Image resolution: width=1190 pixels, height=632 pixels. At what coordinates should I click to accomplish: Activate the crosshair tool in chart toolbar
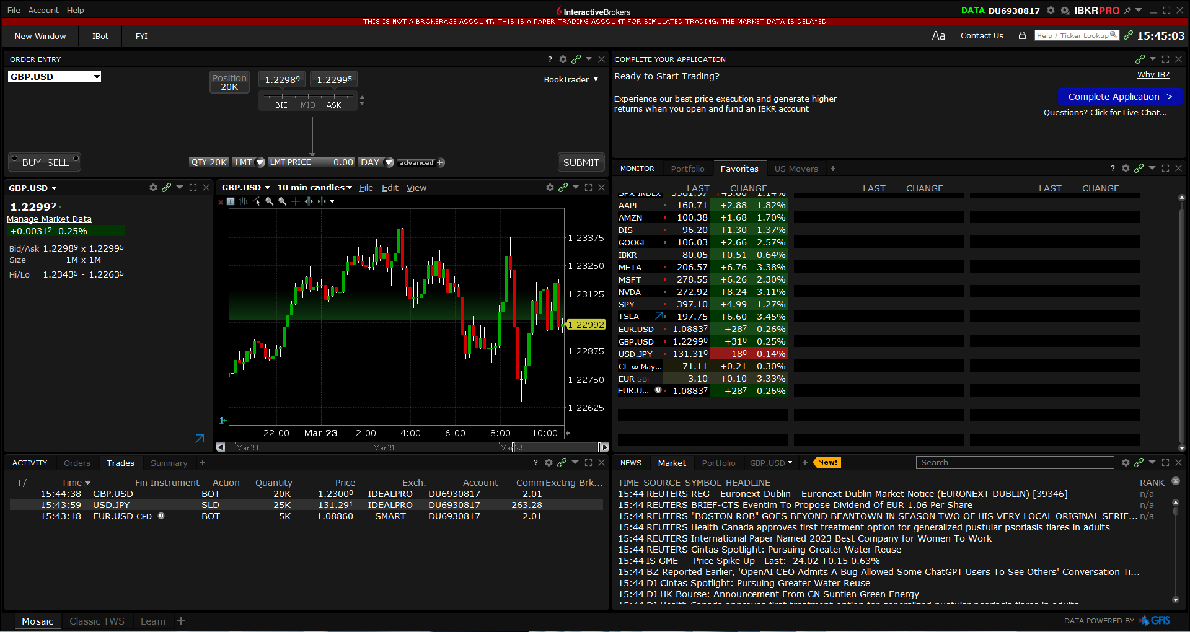296,201
